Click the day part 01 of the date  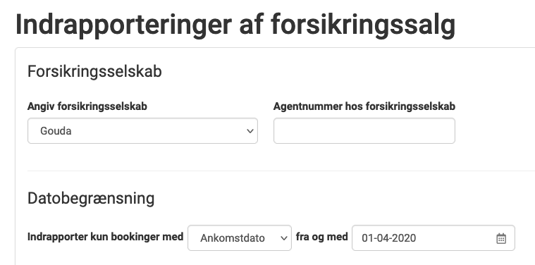367,238
